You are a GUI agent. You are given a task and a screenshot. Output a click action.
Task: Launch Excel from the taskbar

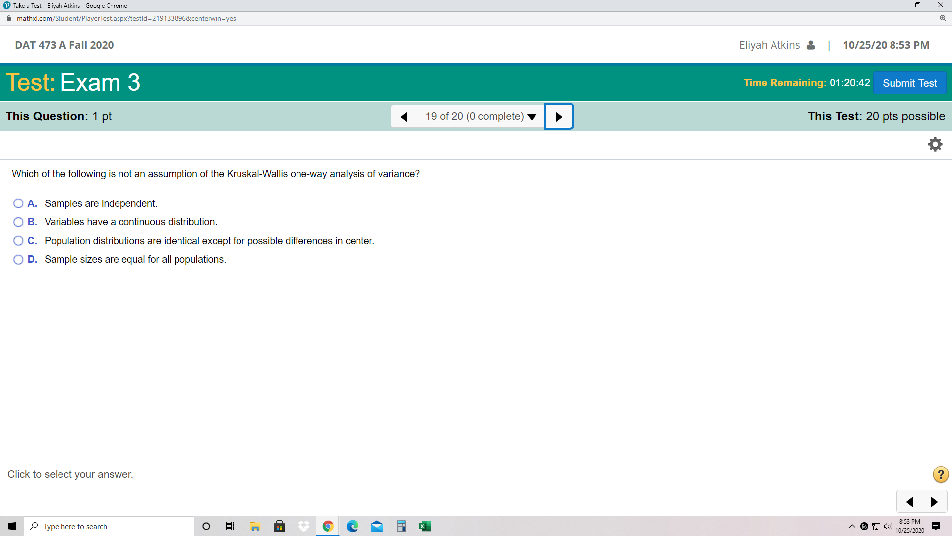(425, 526)
